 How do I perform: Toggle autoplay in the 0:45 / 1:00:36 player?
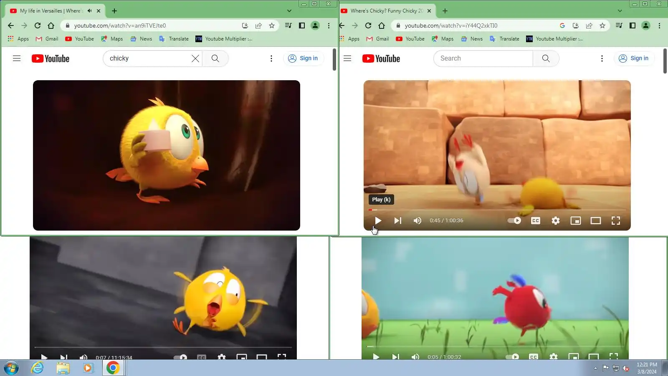[514, 221]
